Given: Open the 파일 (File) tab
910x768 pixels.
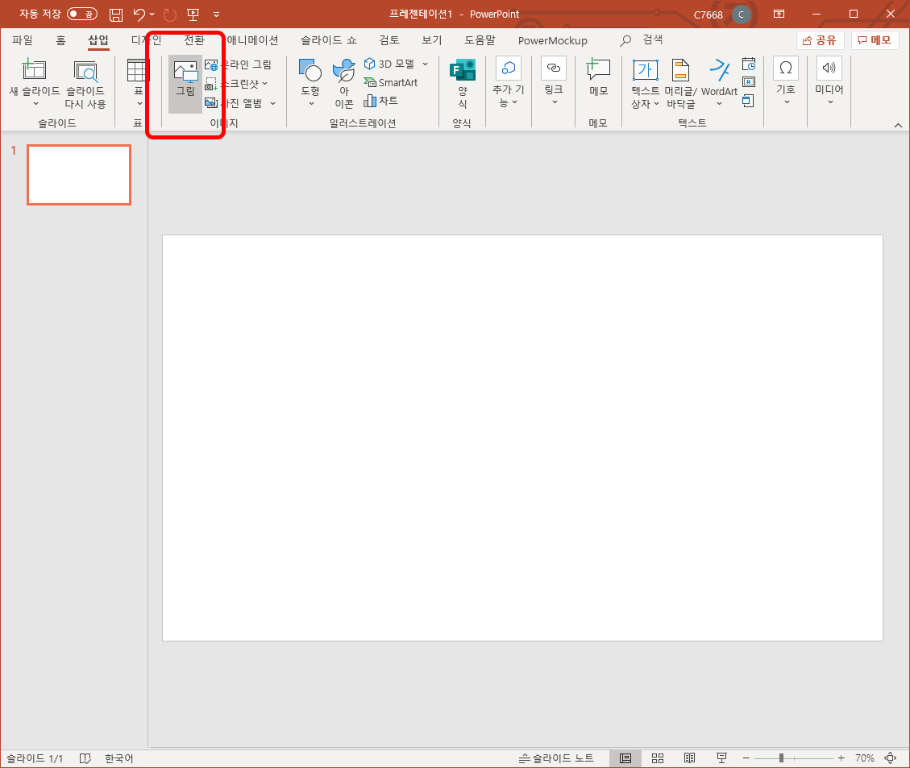Looking at the screenshot, I should coord(23,40).
